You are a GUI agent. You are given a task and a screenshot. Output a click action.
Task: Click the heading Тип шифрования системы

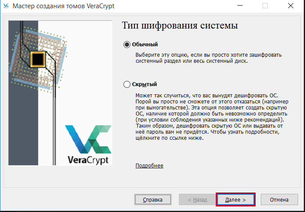click(180, 26)
